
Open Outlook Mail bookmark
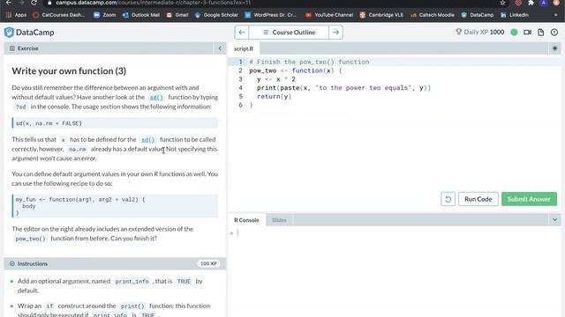pos(141,15)
